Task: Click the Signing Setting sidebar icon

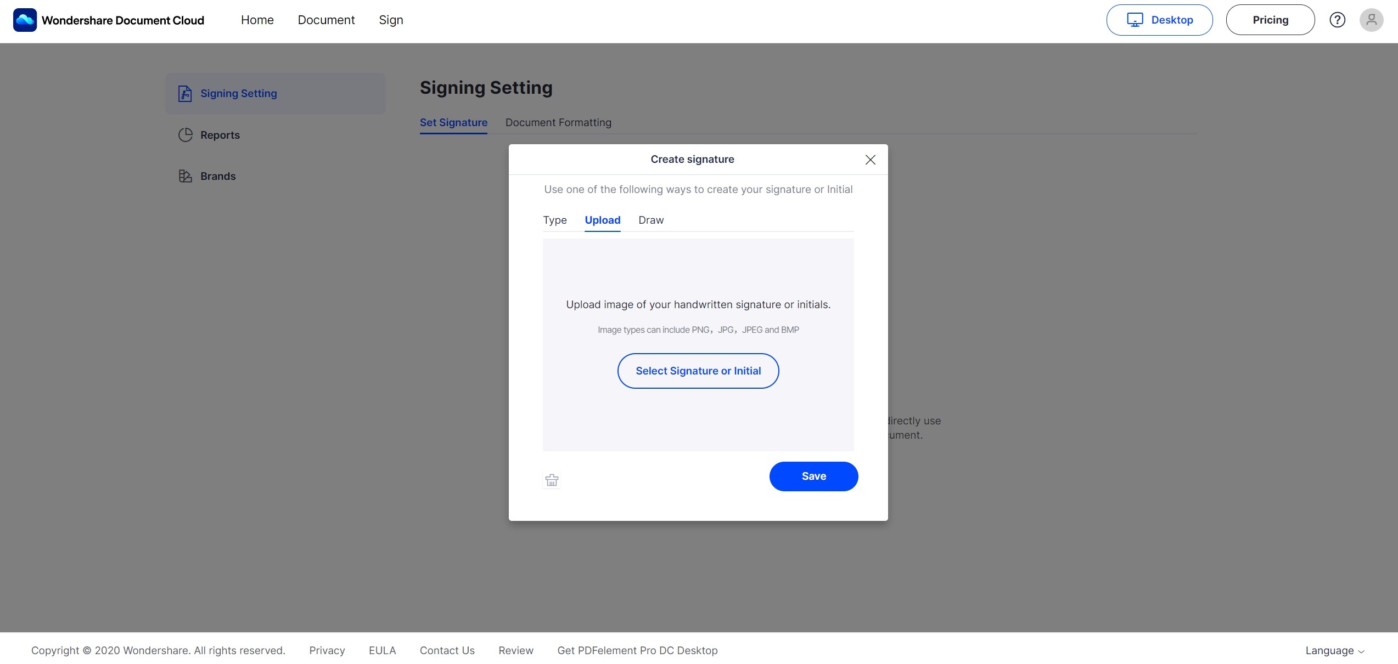Action: (x=184, y=93)
